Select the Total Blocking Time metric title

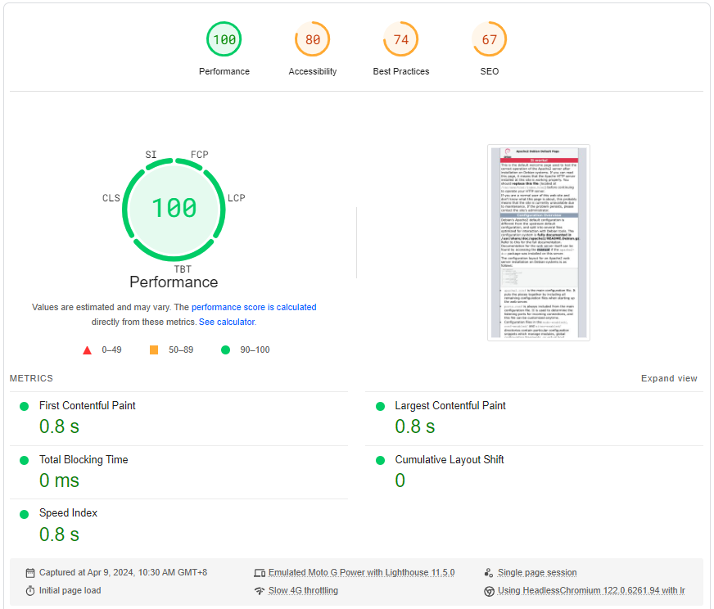pos(84,460)
